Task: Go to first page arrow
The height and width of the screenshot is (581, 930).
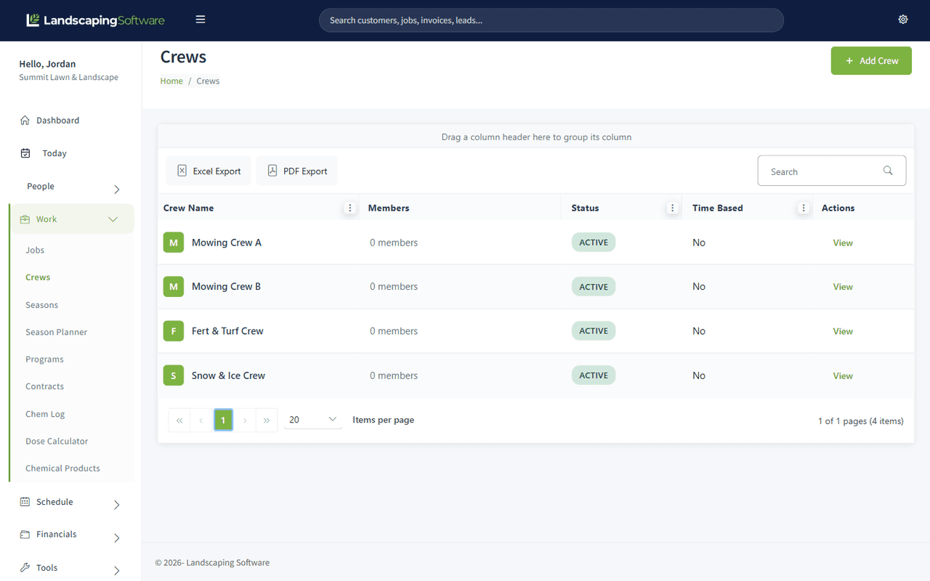Action: 179,420
